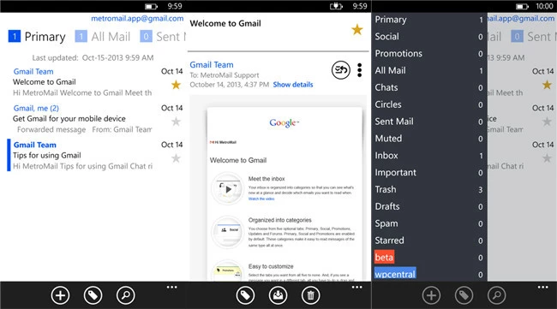This screenshot has width=557, height=309.
Task: Unstar the Welcome to Gmail message in list
Action: pos(176,85)
